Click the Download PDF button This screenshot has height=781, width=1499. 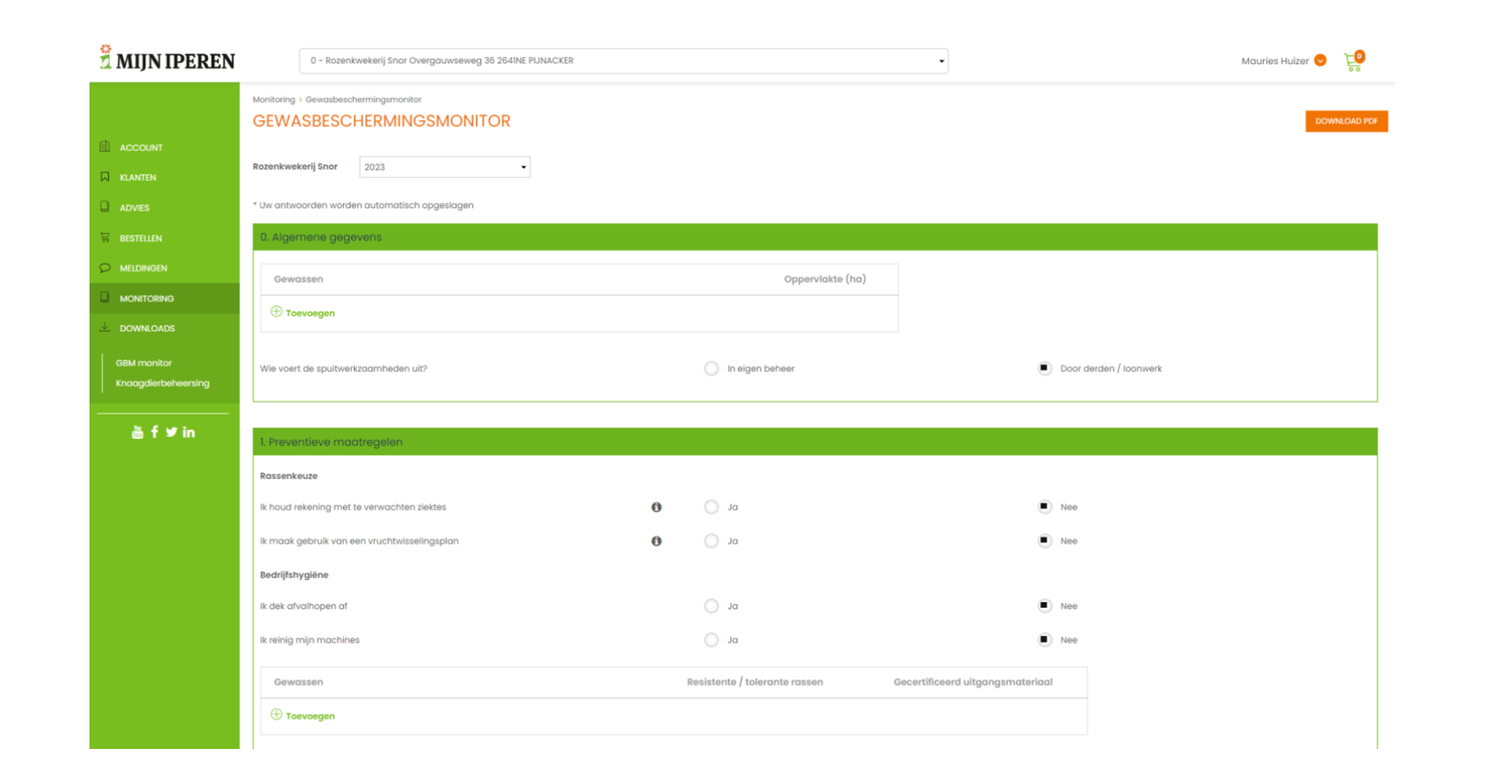1345,122
